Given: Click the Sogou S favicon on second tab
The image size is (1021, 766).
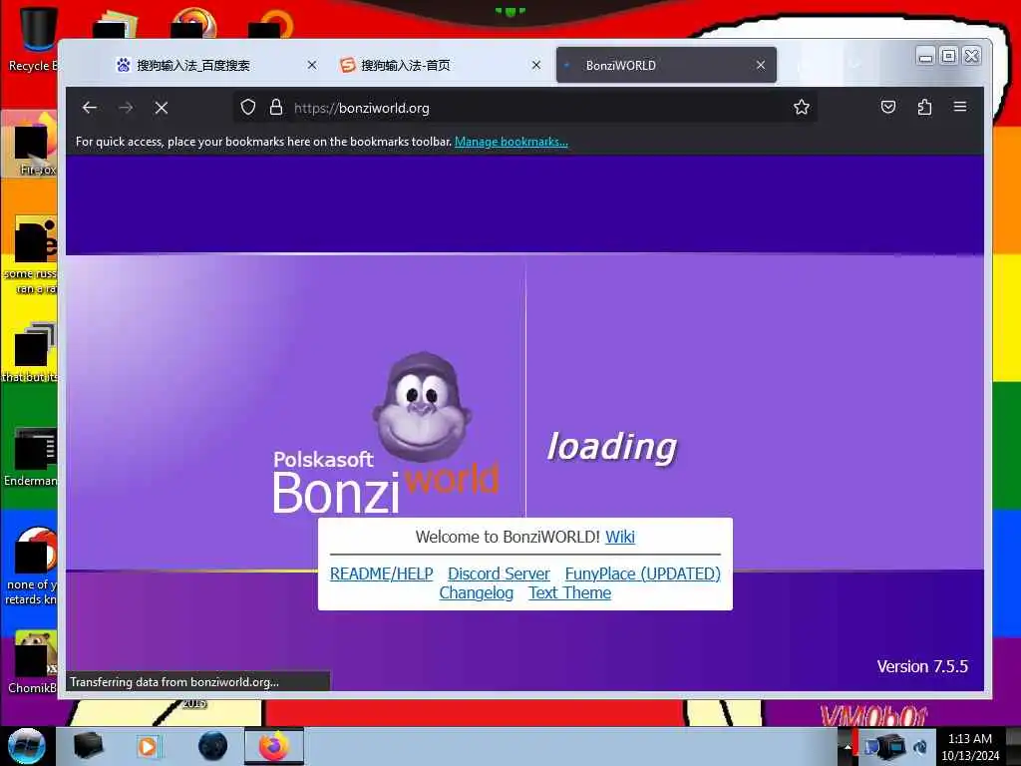Looking at the screenshot, I should pyautogui.click(x=348, y=65).
